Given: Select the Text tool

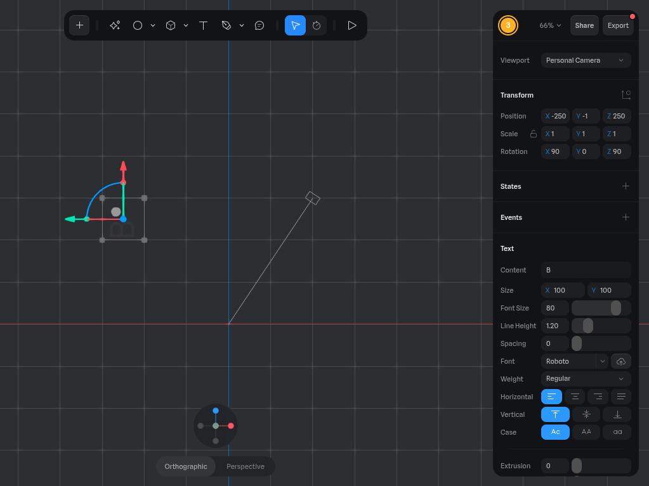Looking at the screenshot, I should coord(203,25).
